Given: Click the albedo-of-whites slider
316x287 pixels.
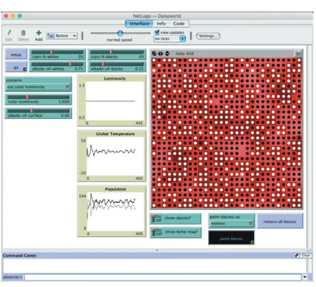Looking at the screenshot, I should (x=57, y=67).
